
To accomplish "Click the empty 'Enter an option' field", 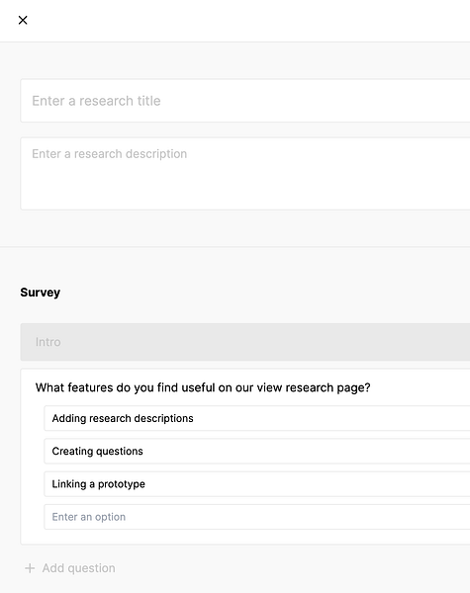I will 257,517.
